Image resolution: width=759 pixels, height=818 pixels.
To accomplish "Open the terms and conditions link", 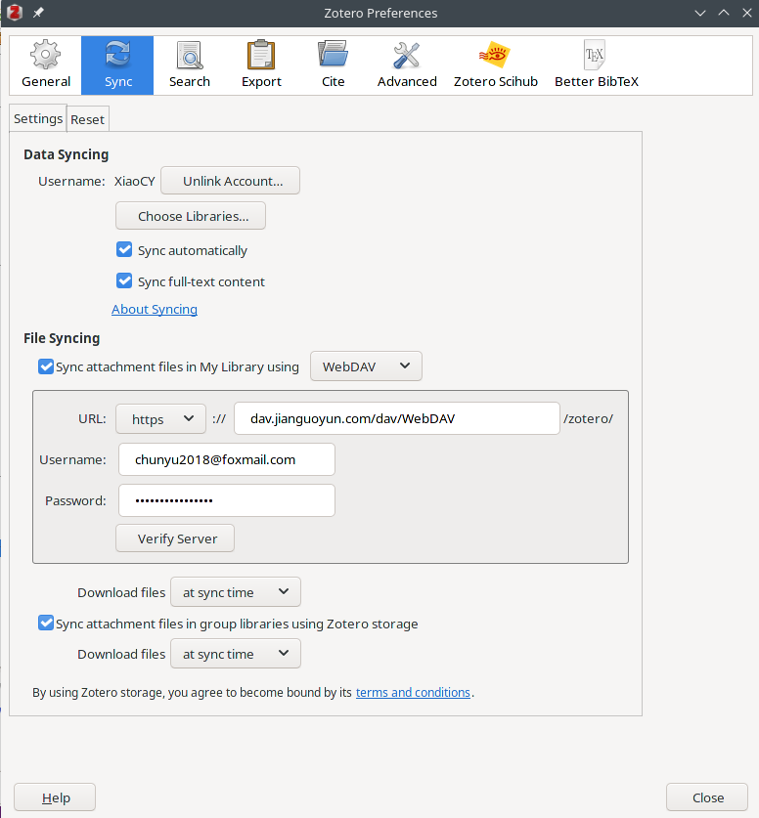I will [x=413, y=692].
